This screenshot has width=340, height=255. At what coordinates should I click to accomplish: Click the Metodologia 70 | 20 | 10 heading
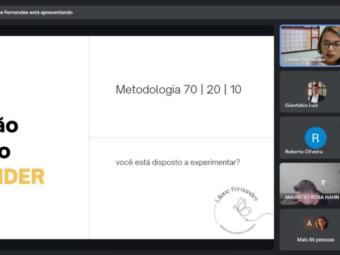coord(178,90)
